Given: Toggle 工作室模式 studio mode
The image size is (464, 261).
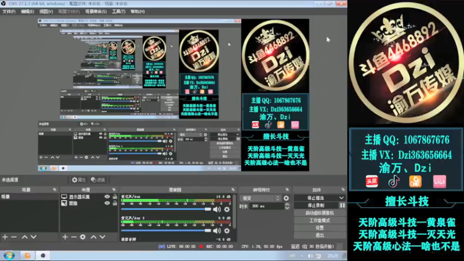Looking at the screenshot, I should 320,220.
